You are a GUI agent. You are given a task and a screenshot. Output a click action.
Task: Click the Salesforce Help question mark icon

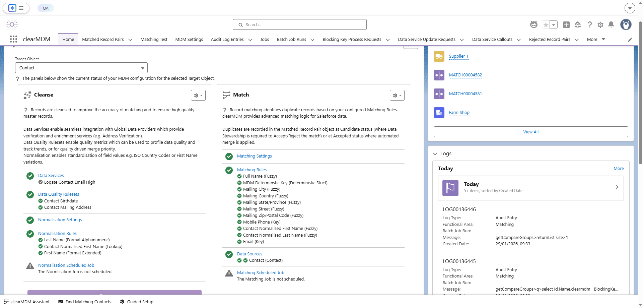click(590, 24)
